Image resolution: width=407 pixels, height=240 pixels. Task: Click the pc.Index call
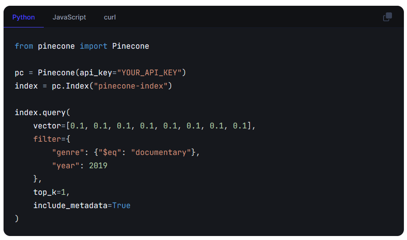tap(70, 86)
